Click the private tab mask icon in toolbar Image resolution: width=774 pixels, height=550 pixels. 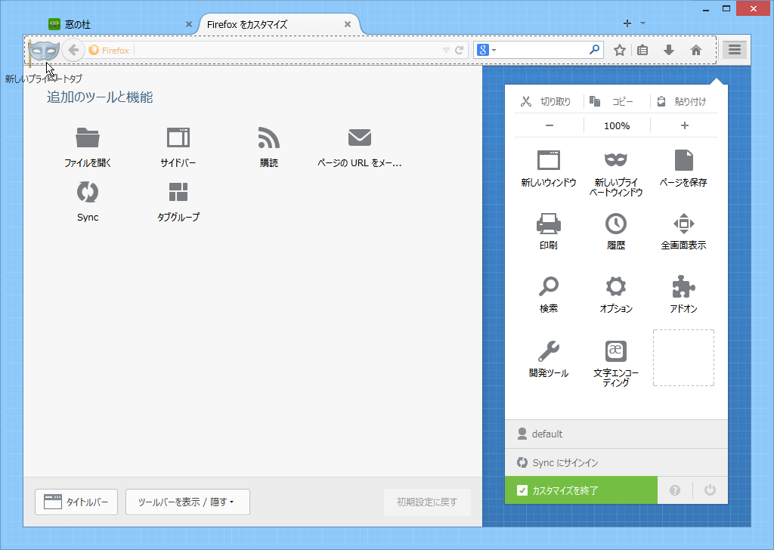pos(44,51)
